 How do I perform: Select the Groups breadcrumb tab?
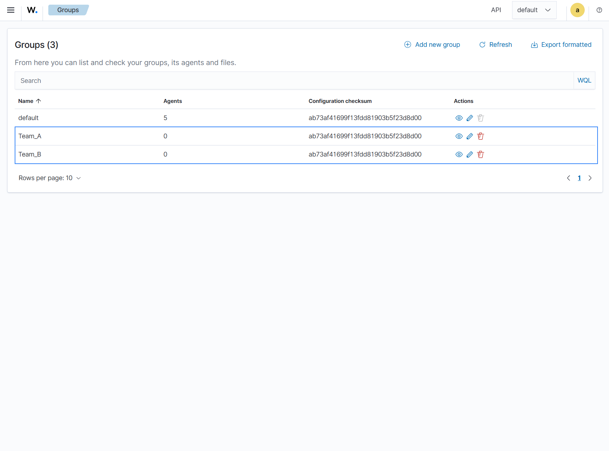(68, 10)
